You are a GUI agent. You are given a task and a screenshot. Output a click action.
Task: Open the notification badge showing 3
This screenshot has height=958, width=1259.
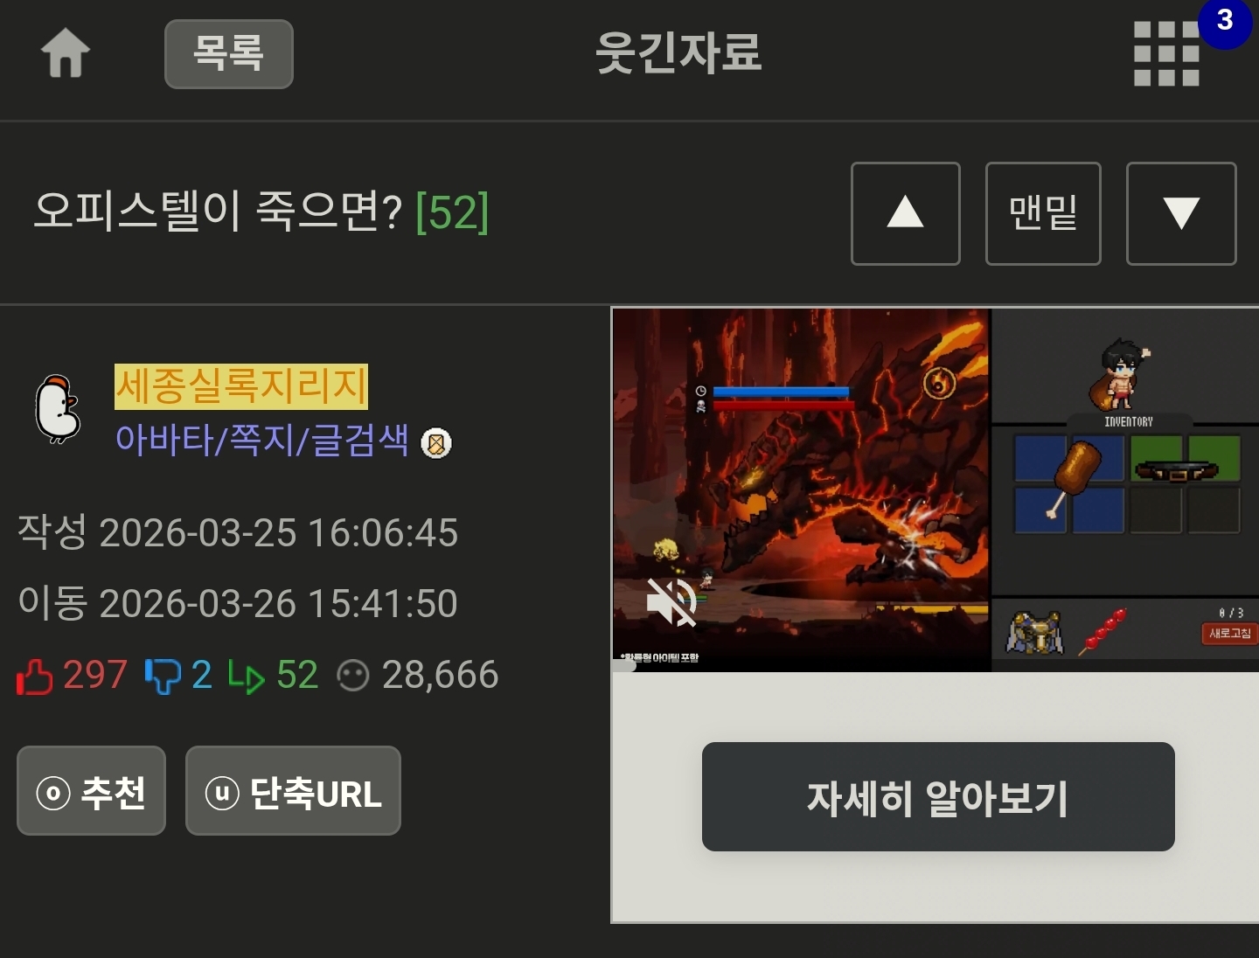[1225, 21]
